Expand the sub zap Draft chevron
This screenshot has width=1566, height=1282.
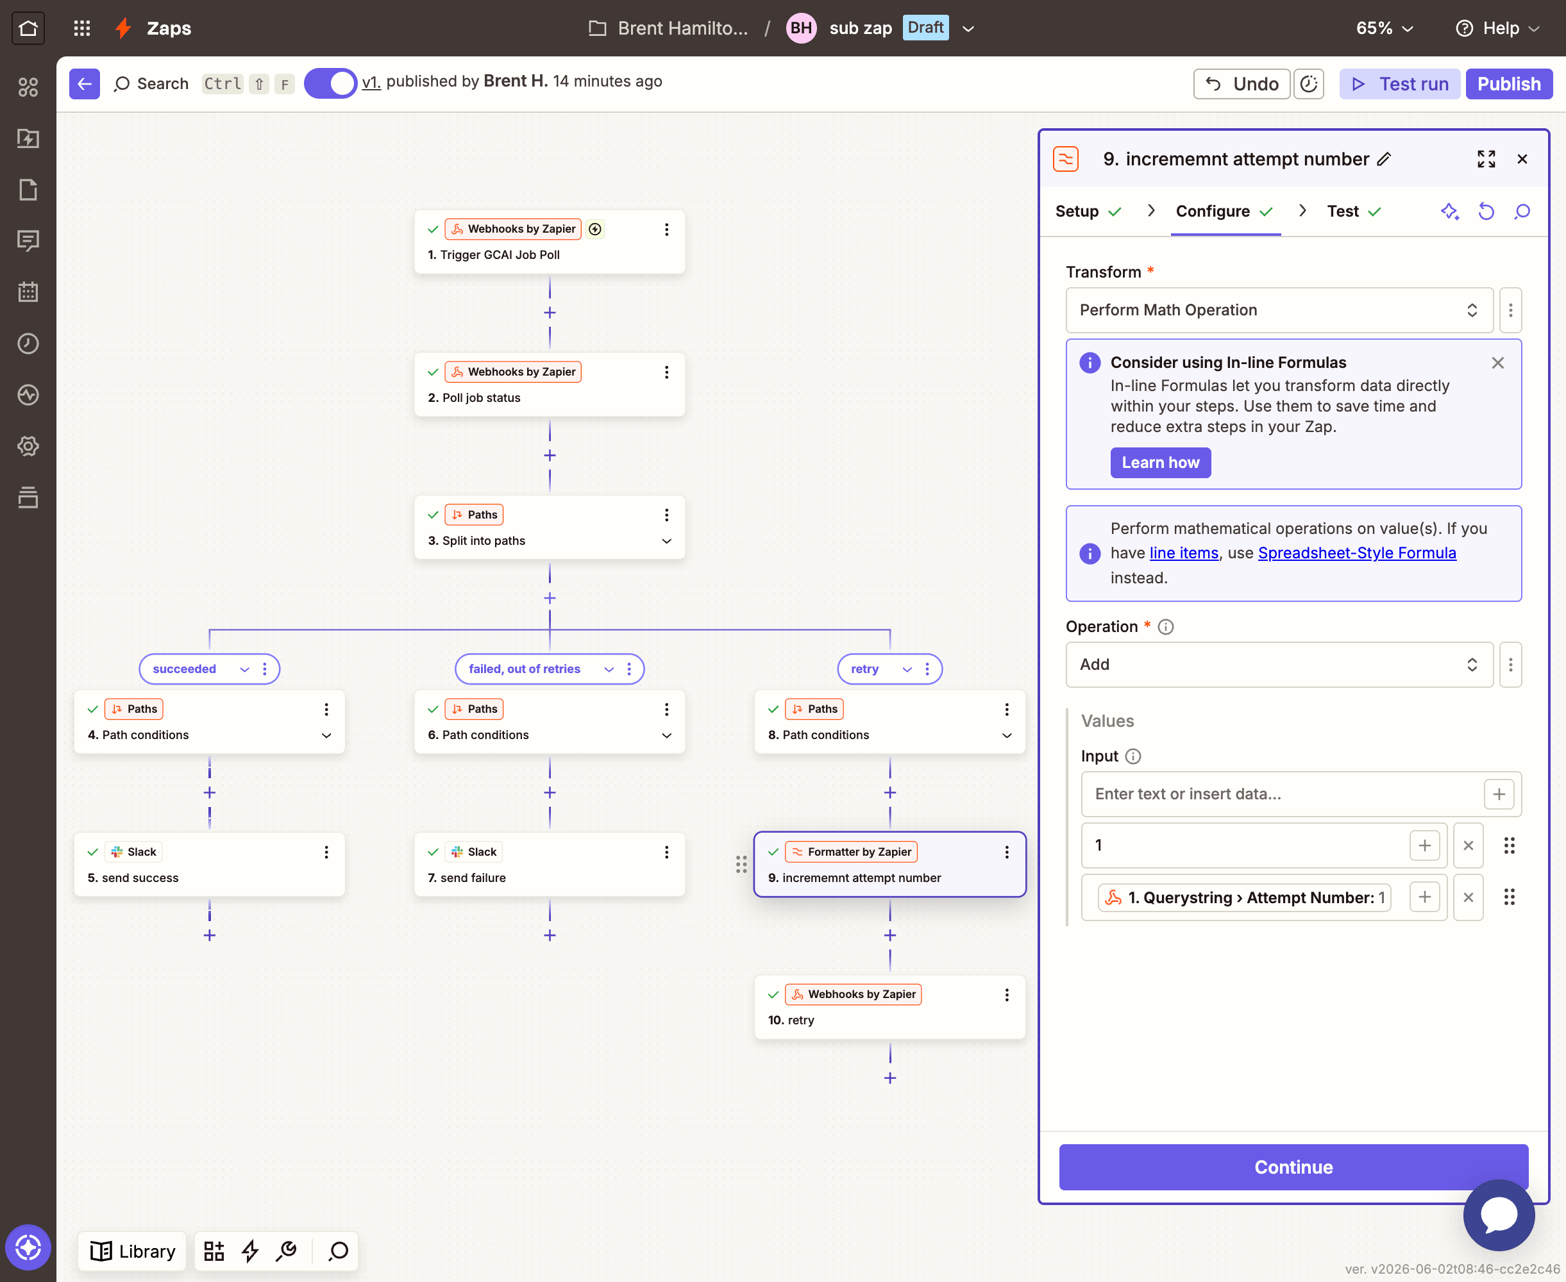coord(968,29)
